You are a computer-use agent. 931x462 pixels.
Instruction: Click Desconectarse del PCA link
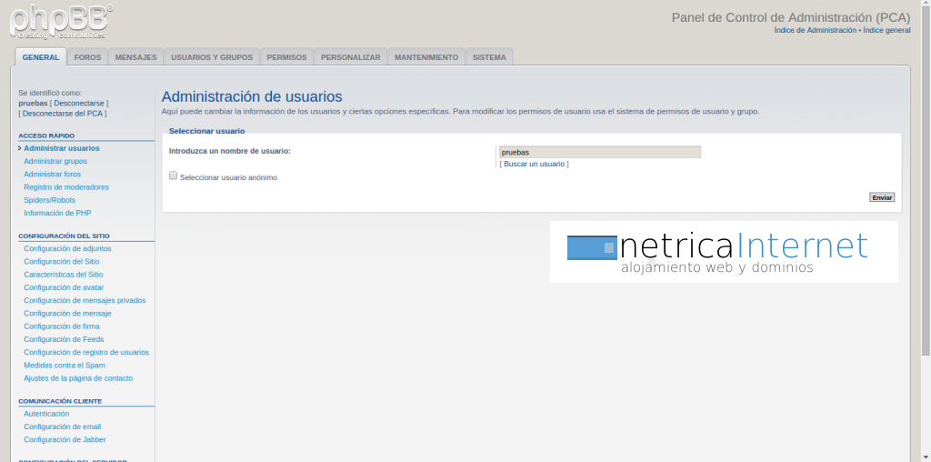pyautogui.click(x=64, y=114)
